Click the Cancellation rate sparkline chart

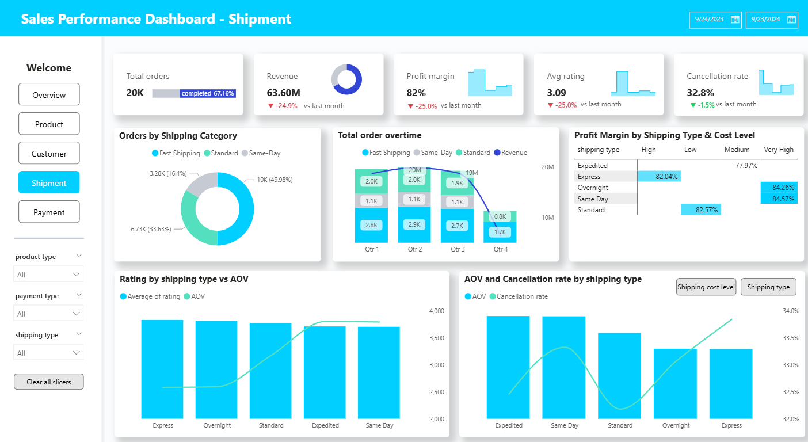[x=776, y=83]
